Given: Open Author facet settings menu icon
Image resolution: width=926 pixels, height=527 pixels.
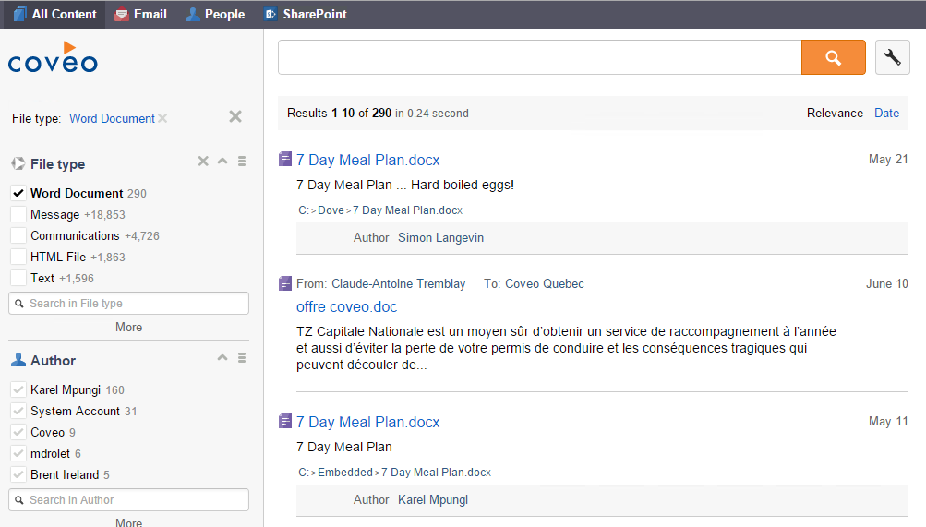Looking at the screenshot, I should tap(242, 357).
